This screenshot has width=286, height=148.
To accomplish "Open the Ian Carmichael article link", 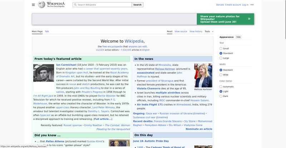I will 66,65.
